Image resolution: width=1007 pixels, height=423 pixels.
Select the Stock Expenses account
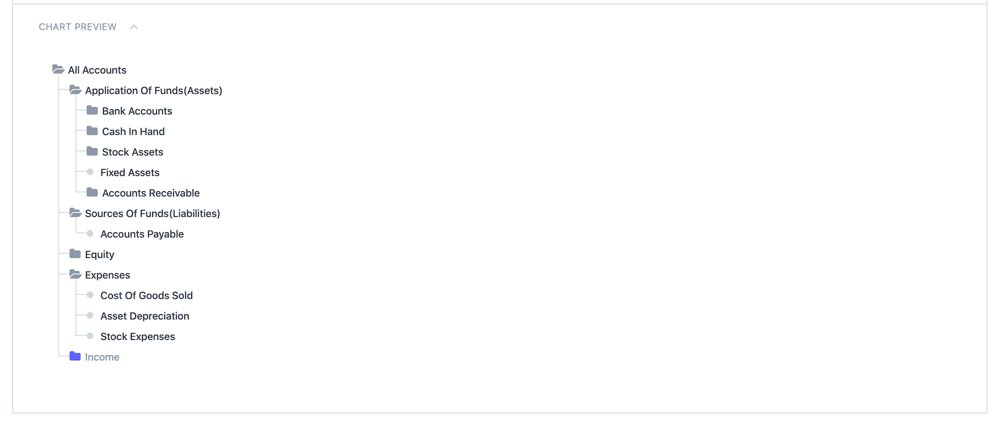click(138, 336)
